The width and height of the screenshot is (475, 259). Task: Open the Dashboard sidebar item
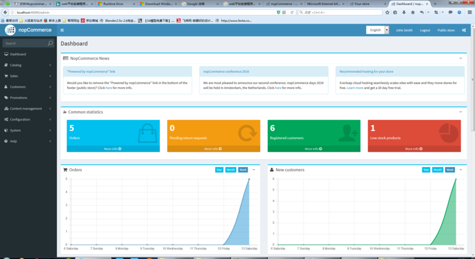click(x=18, y=55)
